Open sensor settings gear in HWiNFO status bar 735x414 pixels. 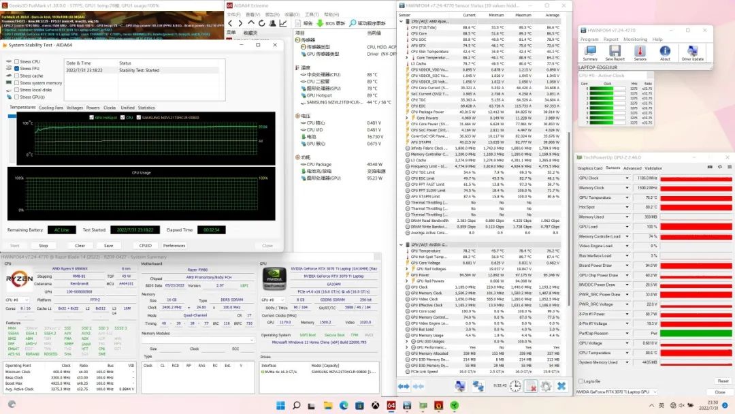545,386
